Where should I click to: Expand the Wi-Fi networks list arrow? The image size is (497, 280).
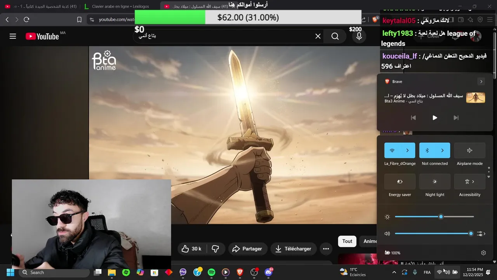(407, 150)
